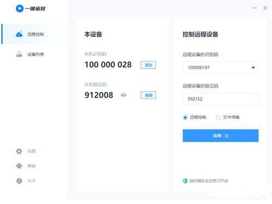
Task: Copy the local ID with 复制 button
Action: 148,65
